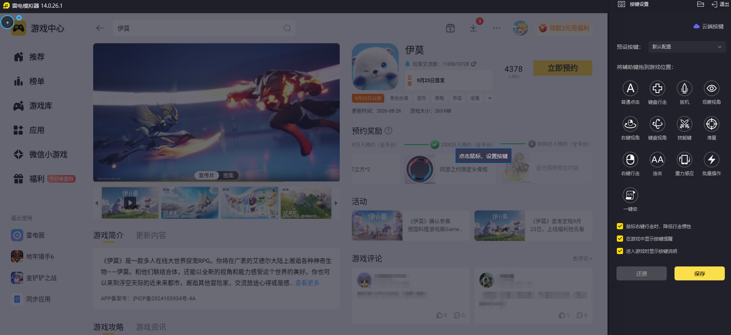Switch to the 更新内容 tab

[x=151, y=235]
